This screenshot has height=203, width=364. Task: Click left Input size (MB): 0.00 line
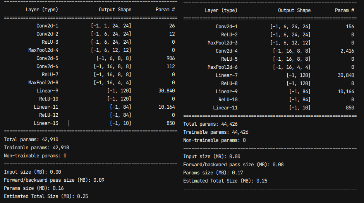pos(33,172)
